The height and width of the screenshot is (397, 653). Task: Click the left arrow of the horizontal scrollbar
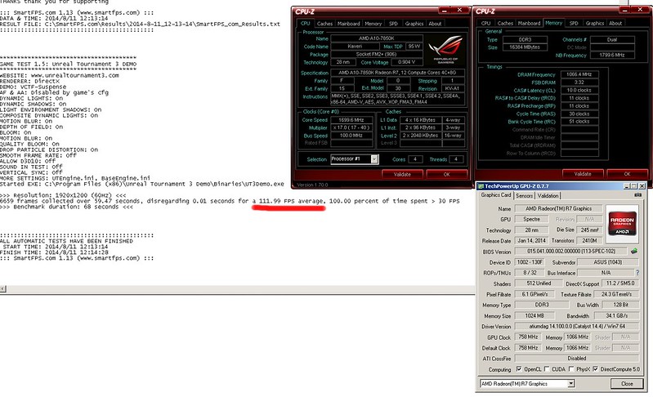[x=3, y=288]
